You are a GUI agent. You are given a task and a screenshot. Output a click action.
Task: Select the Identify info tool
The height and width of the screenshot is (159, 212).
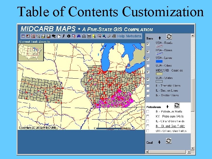pos(69,36)
